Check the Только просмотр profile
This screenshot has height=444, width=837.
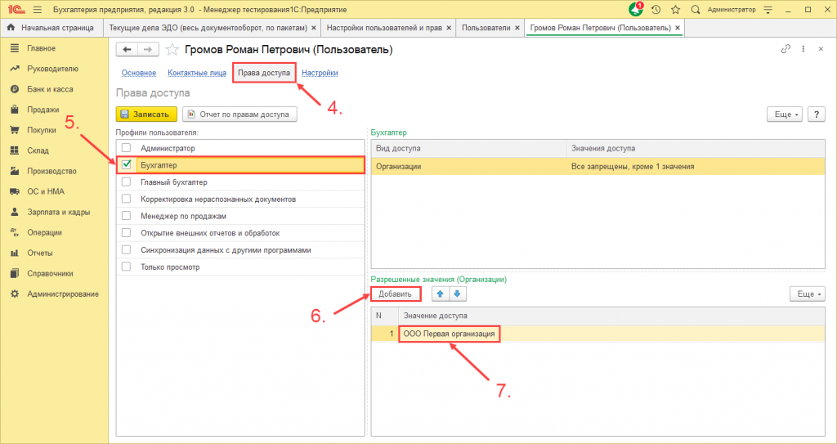[126, 267]
